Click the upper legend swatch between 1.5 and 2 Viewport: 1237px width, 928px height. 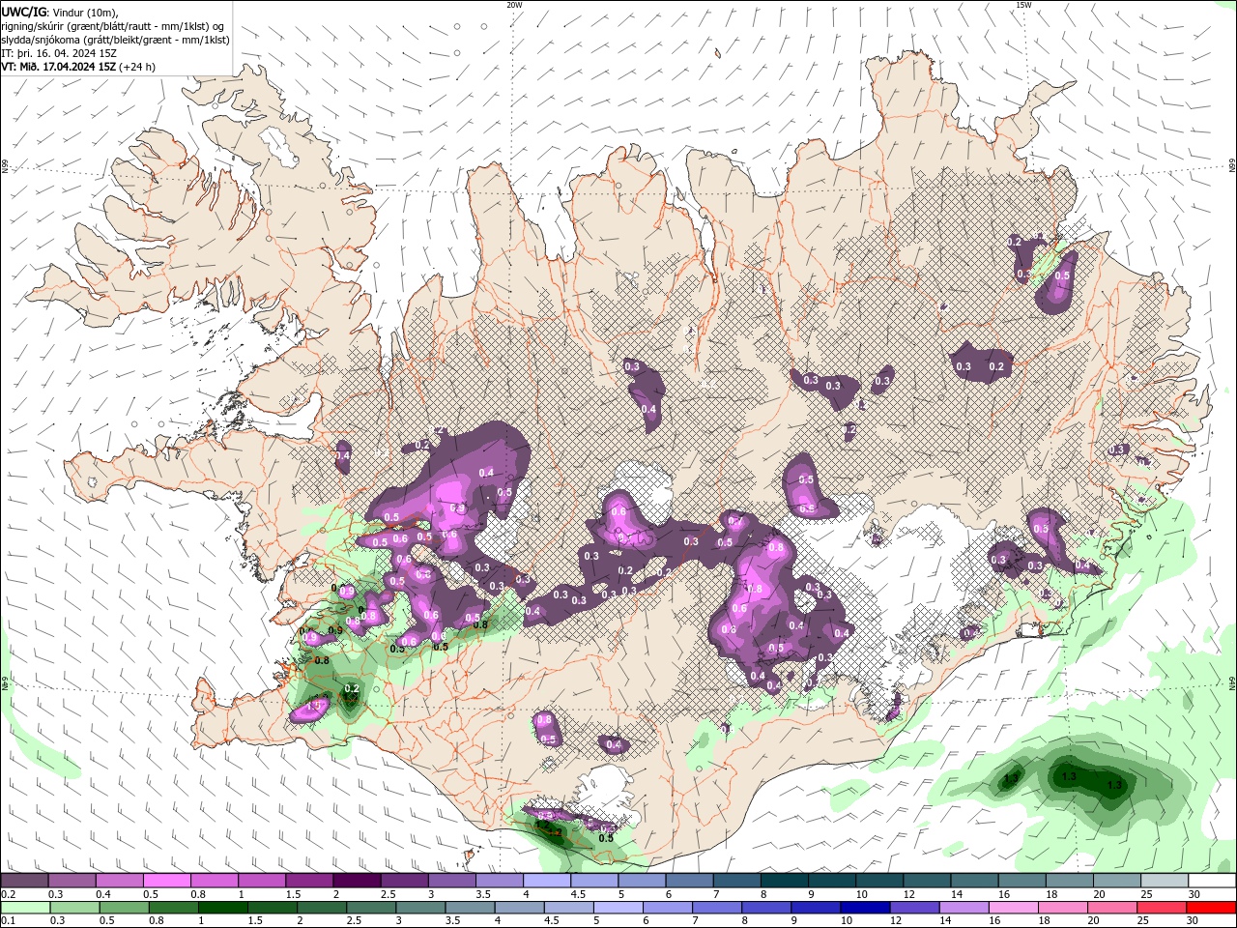pyautogui.click(x=309, y=881)
